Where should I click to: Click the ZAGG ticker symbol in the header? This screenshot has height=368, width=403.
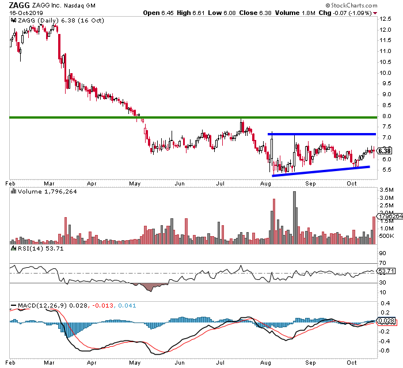point(20,5)
